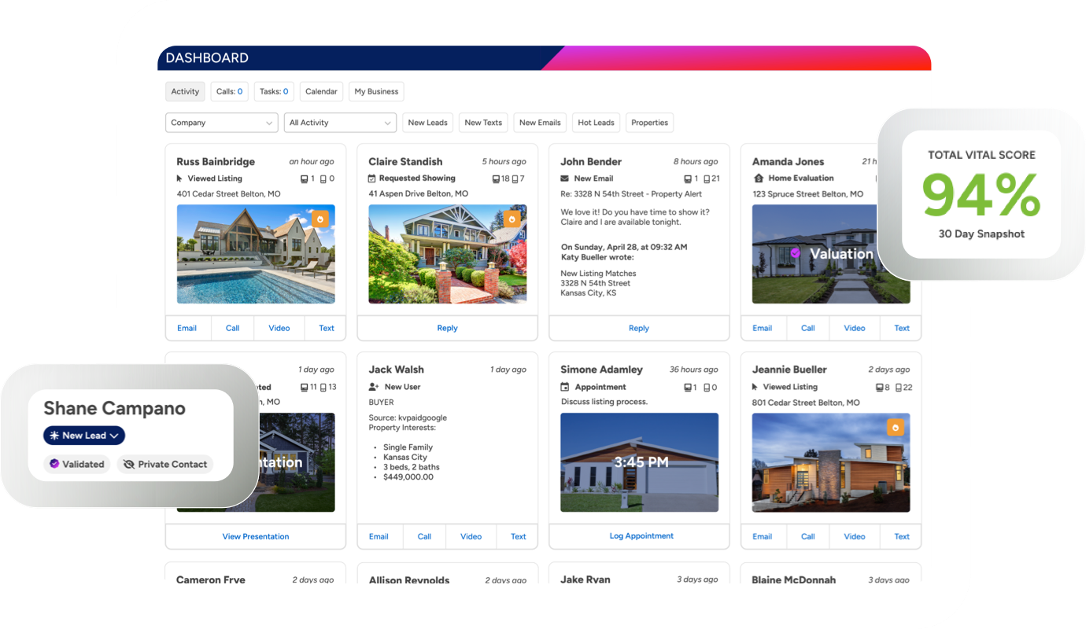This screenshot has height=629, width=1086.
Task: Open the My Business tab
Action: point(376,91)
